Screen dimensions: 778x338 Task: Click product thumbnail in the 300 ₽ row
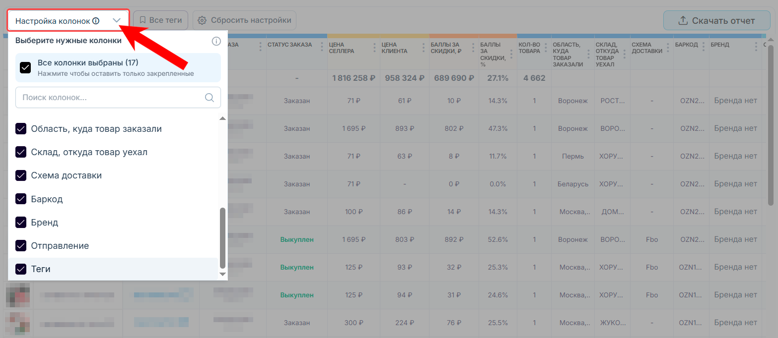[x=18, y=323]
